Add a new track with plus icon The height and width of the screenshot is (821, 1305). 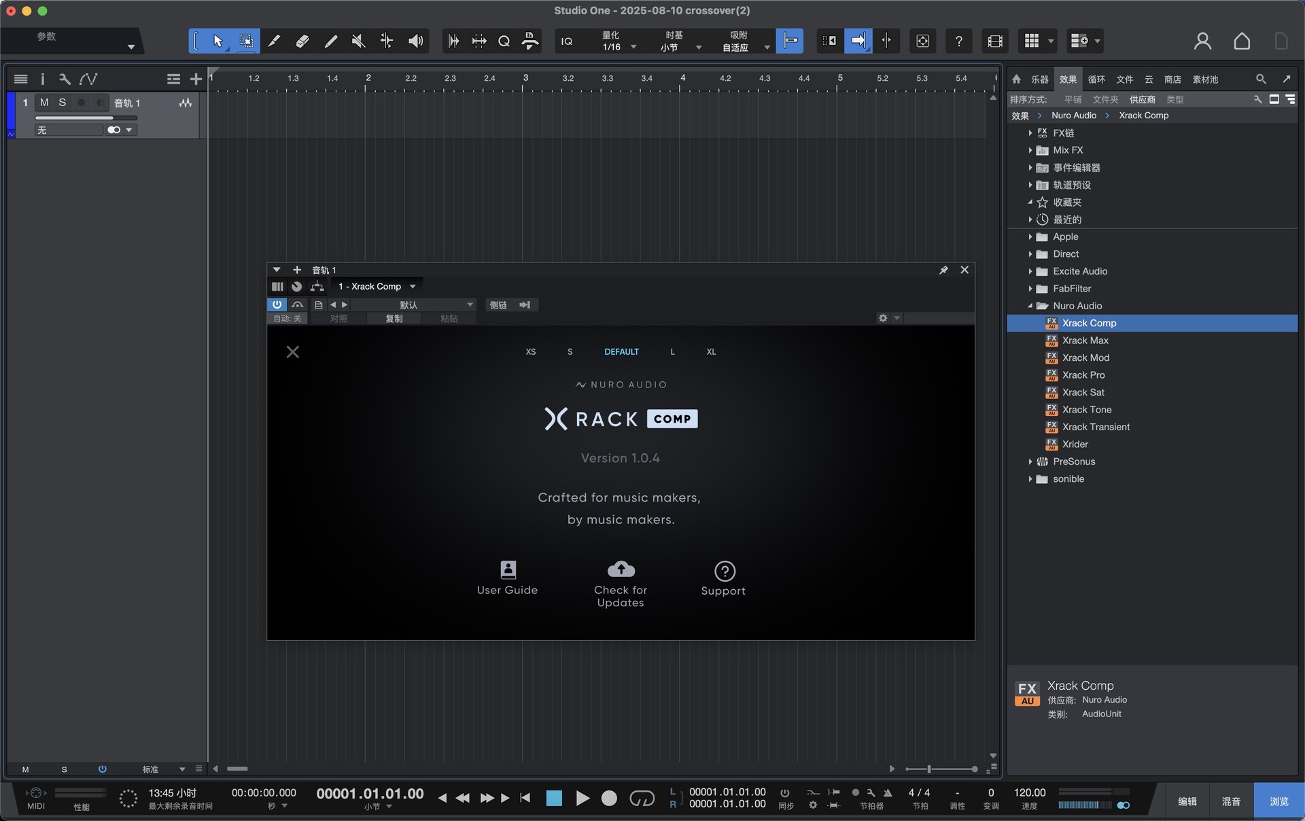(x=196, y=79)
